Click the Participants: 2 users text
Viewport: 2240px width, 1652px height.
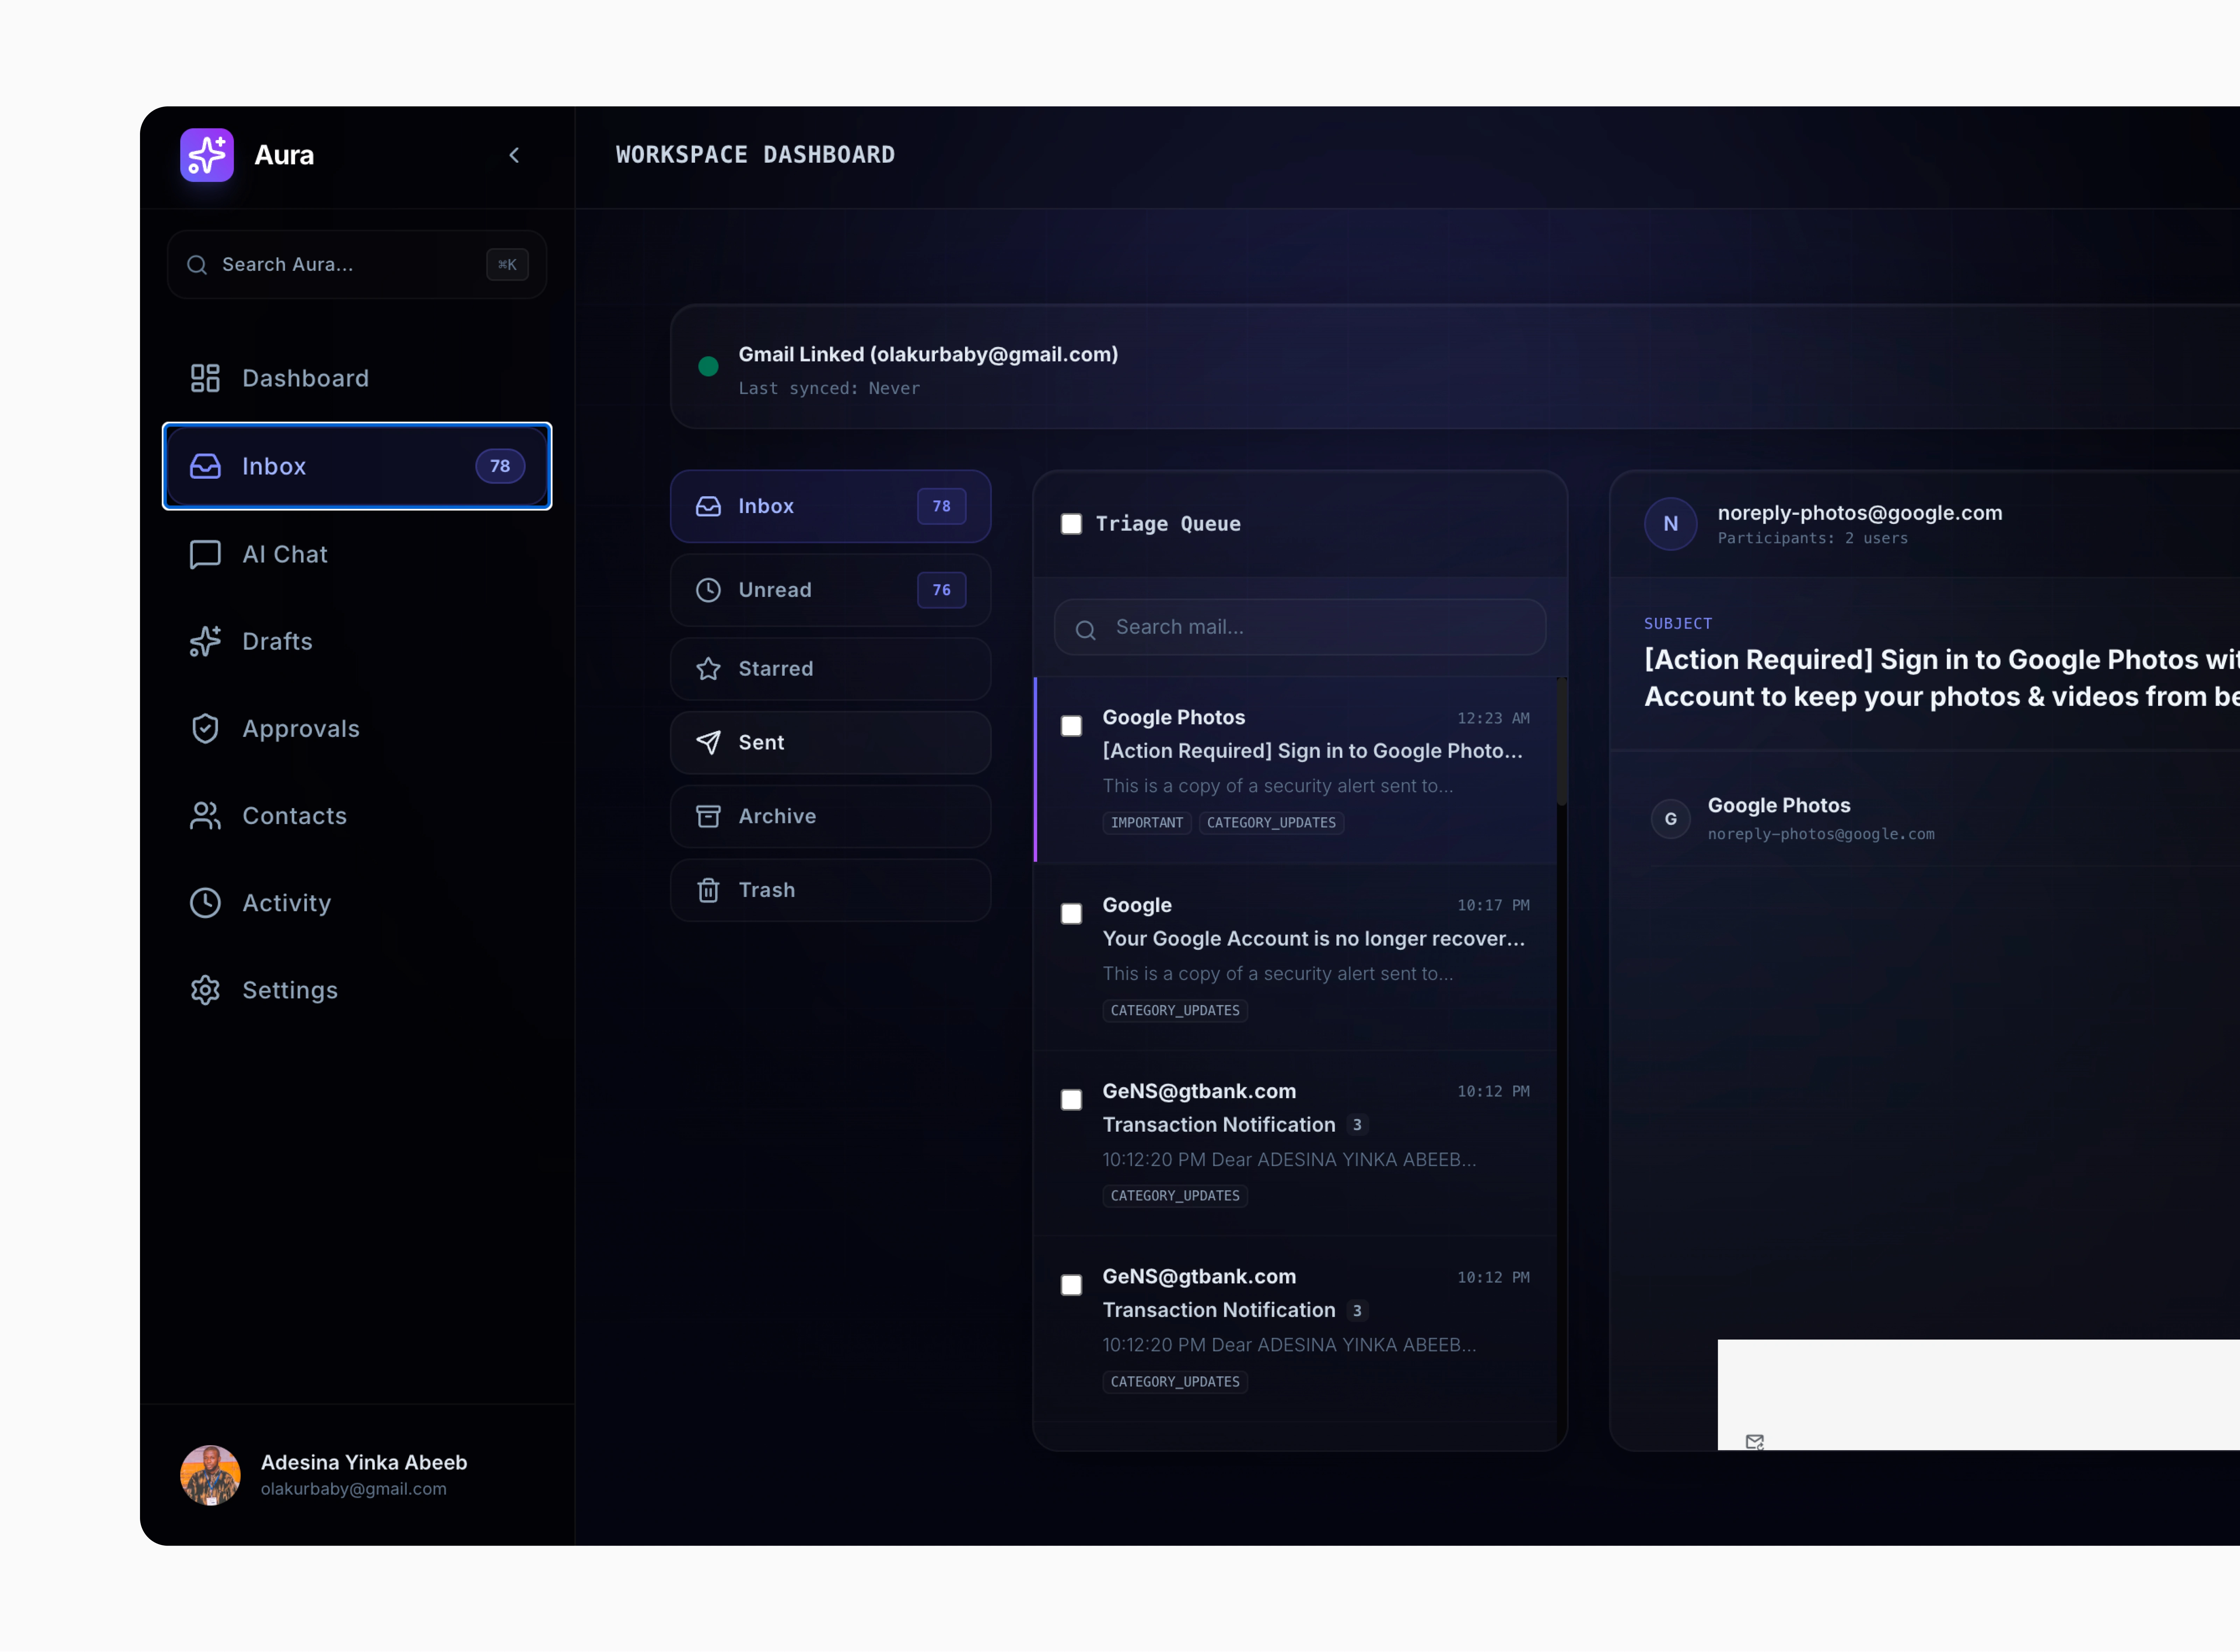(x=1813, y=538)
